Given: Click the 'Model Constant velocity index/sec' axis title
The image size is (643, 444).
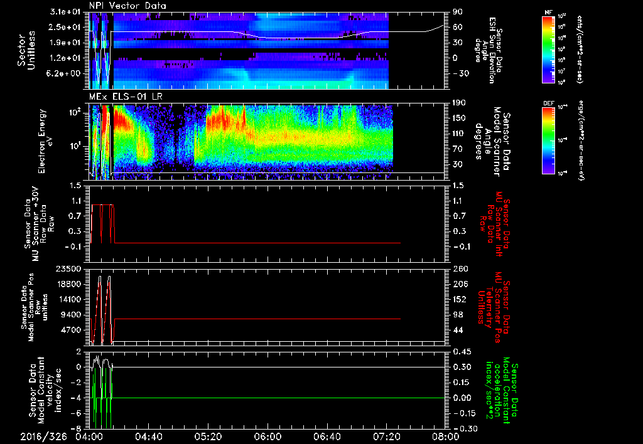Looking at the screenshot, I should click(45, 390).
